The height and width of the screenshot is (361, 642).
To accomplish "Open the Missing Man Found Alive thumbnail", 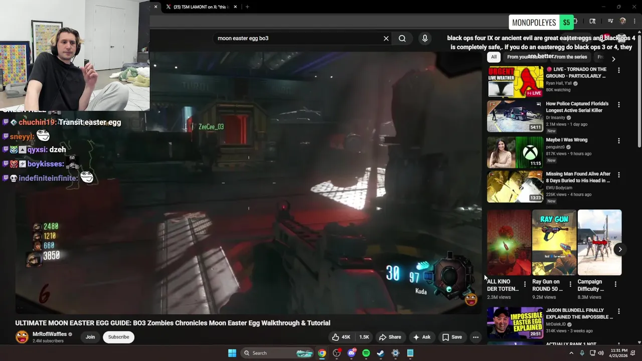I will click(x=515, y=187).
